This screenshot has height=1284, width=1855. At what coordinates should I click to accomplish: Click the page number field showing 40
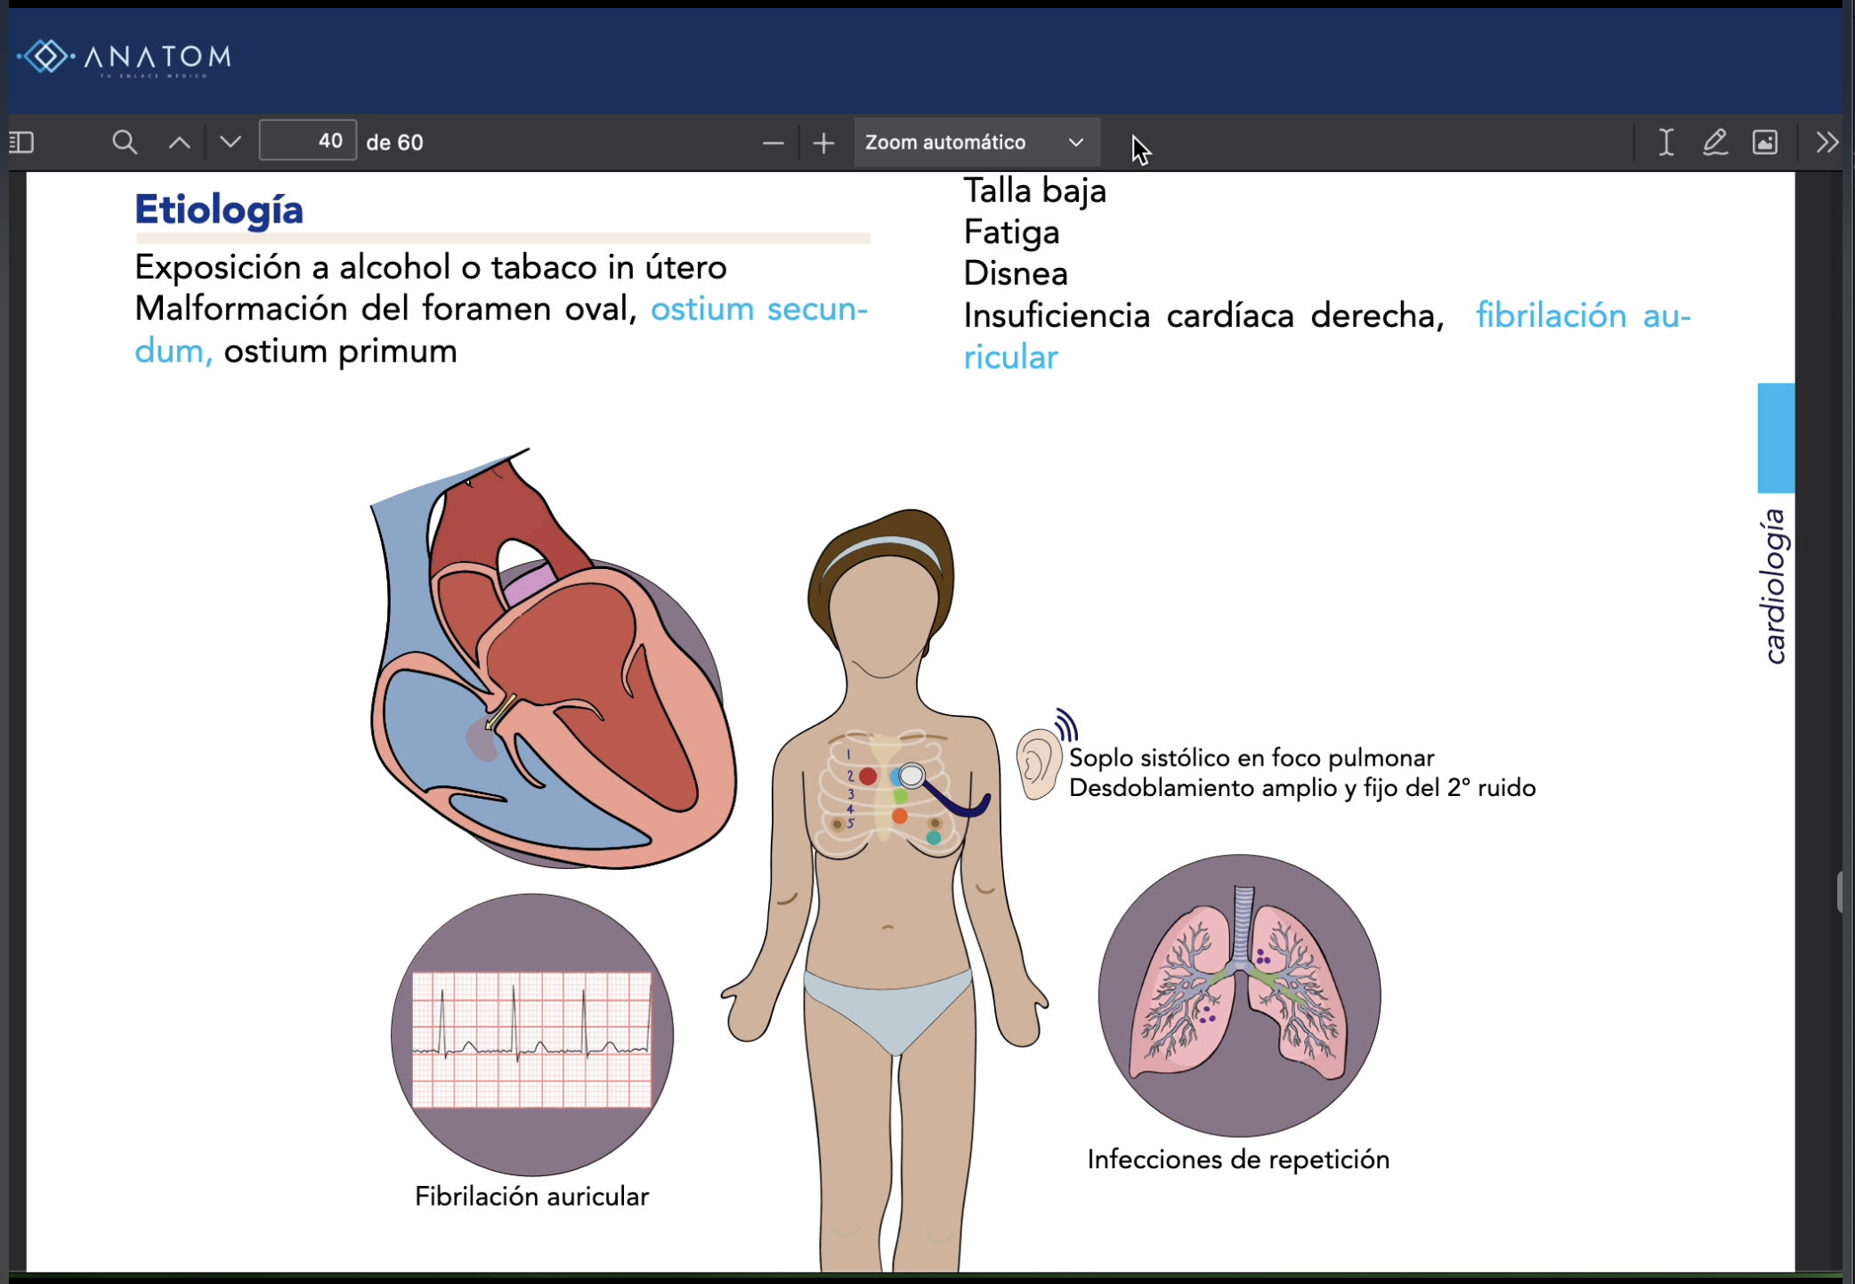308,142
